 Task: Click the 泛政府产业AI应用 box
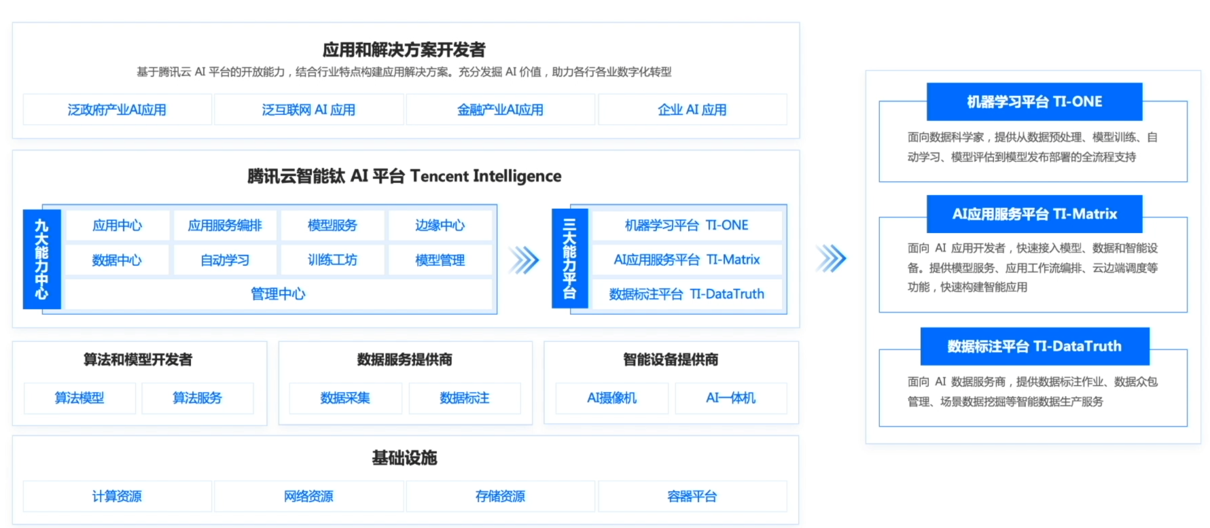117,109
